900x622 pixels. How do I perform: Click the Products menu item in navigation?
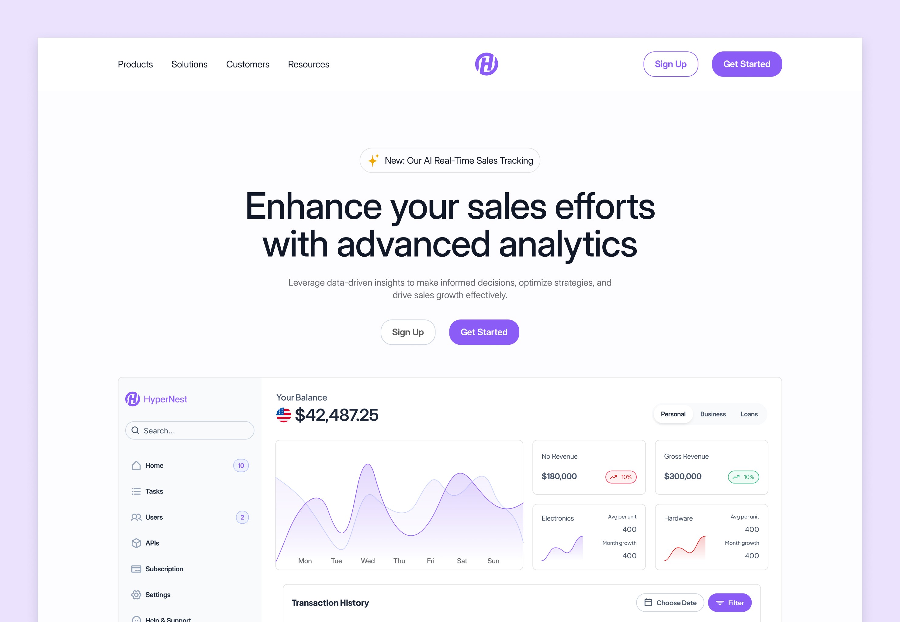click(135, 64)
